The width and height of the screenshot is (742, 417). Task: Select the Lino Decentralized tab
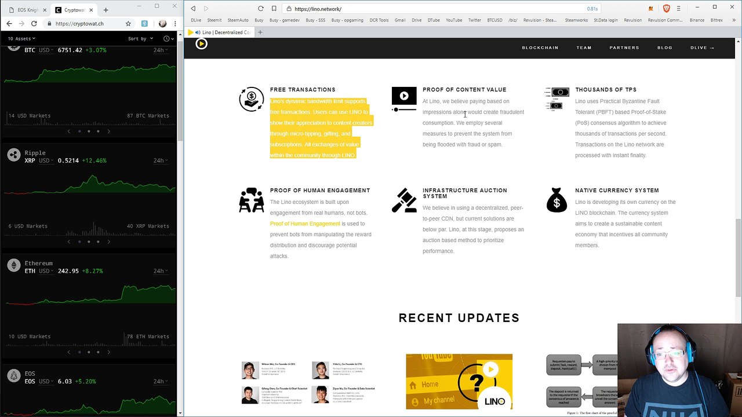coord(221,32)
